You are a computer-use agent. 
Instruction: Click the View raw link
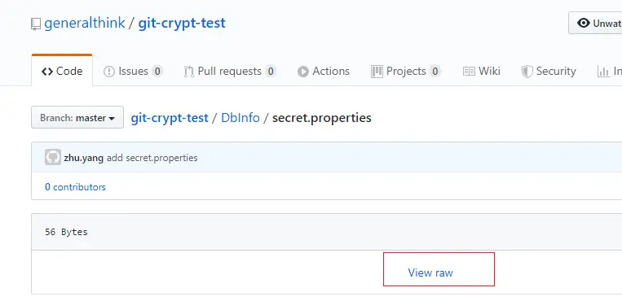[430, 273]
